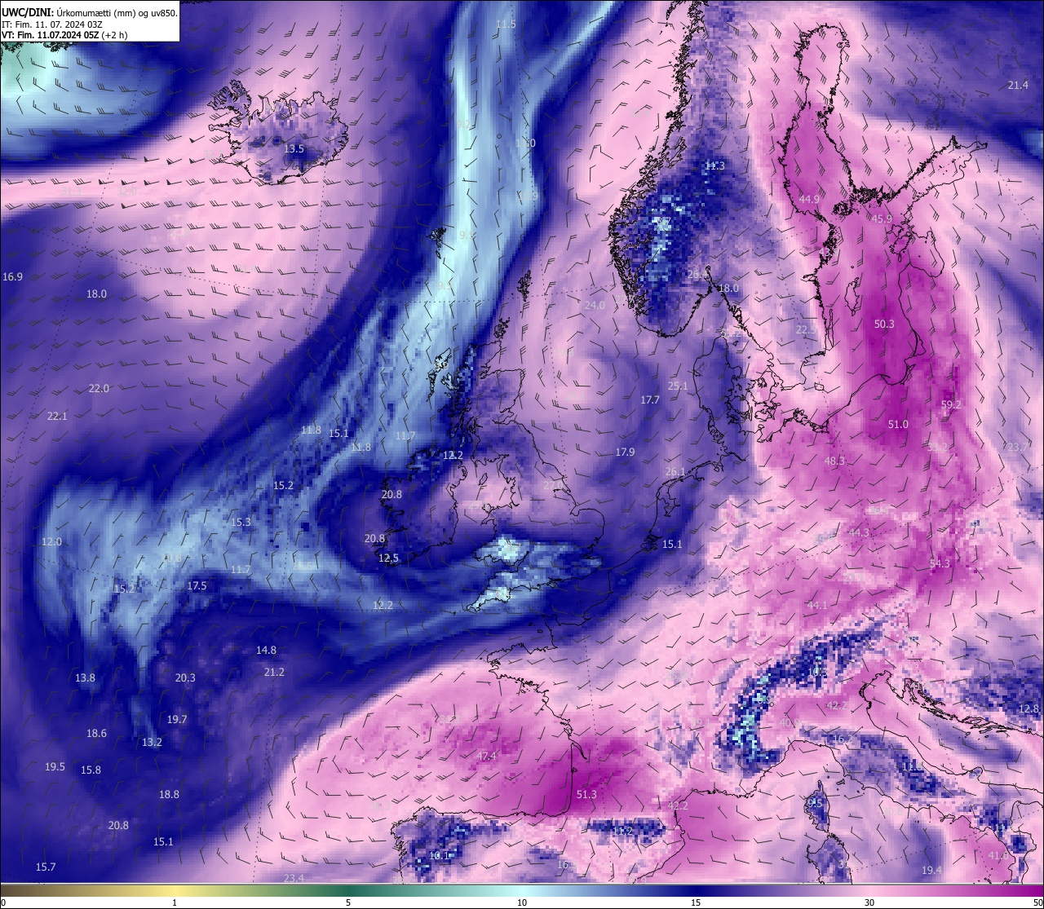
Task: Click the 12.0 value on the map
Action: coord(51,542)
